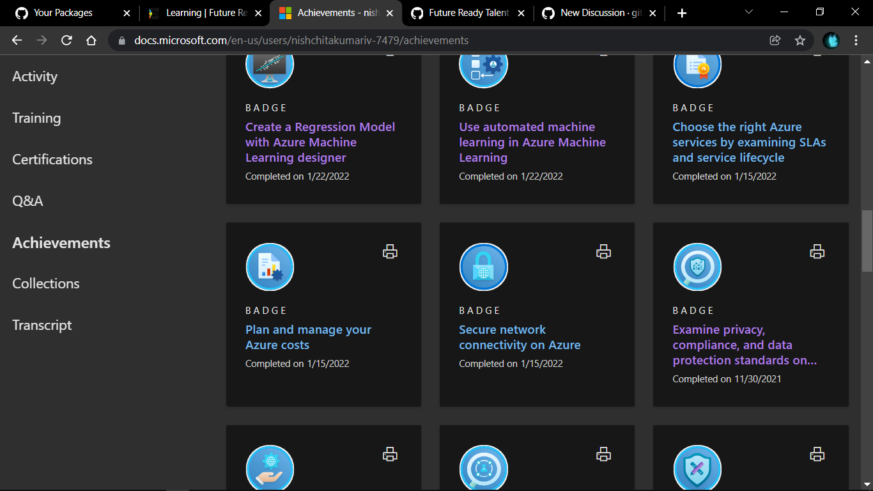The image size is (873, 491).
Task: Print the Secure network connectivity badge
Action: [603, 252]
